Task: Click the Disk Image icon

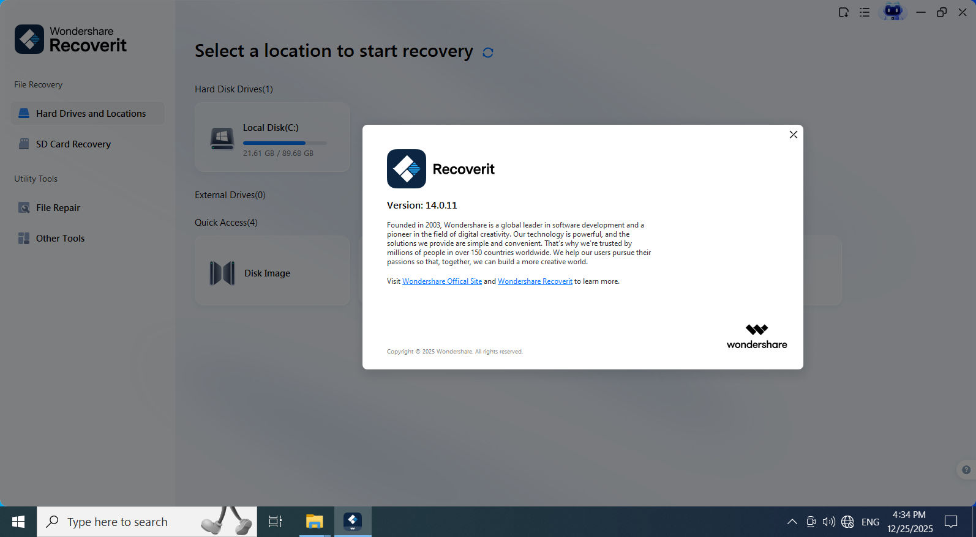Action: (222, 273)
